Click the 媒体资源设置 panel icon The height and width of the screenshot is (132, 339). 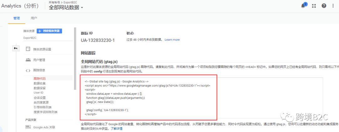(x=28, y=49)
